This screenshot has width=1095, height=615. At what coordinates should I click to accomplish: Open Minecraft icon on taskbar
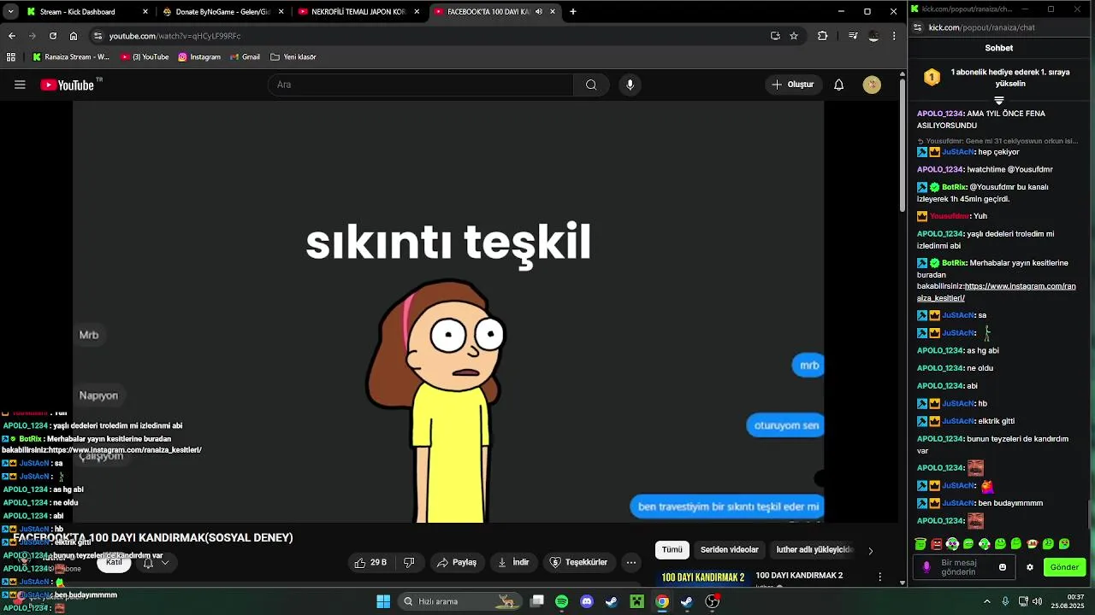(636, 601)
